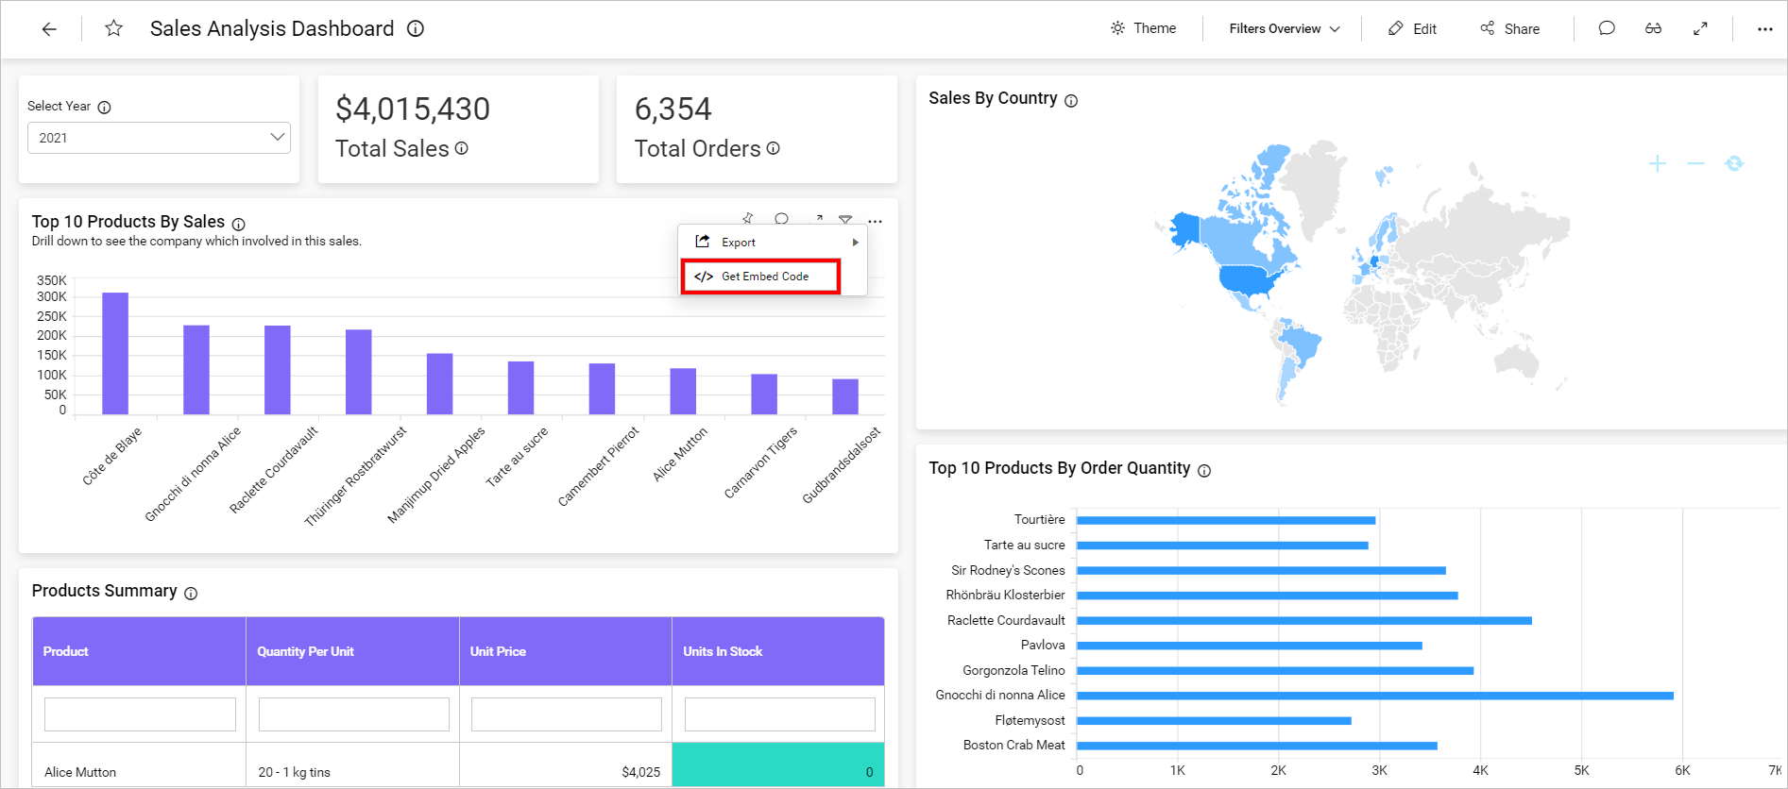The height and width of the screenshot is (789, 1788).
Task: Zoom in on the map with plus icon
Action: [x=1657, y=164]
